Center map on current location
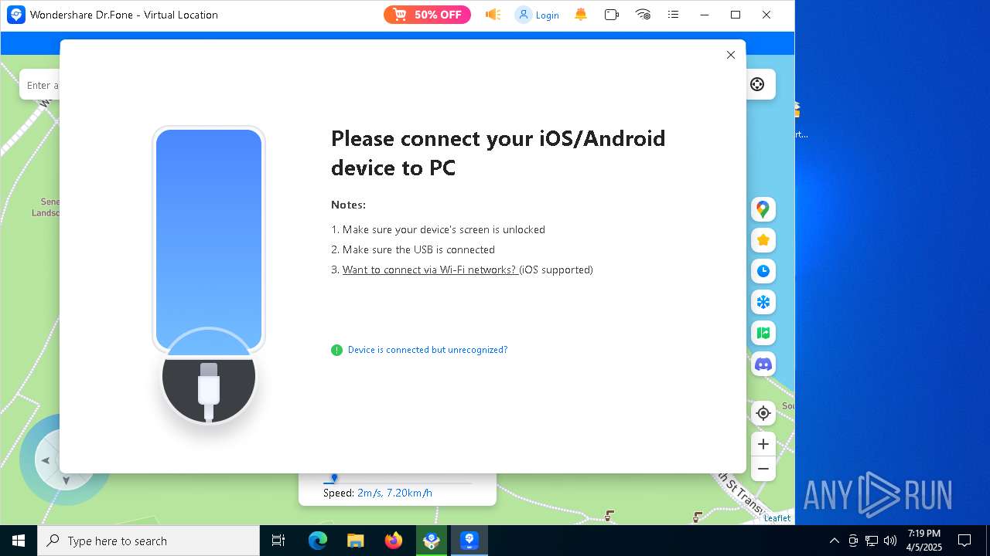Viewport: 990px width, 556px height. [763, 413]
